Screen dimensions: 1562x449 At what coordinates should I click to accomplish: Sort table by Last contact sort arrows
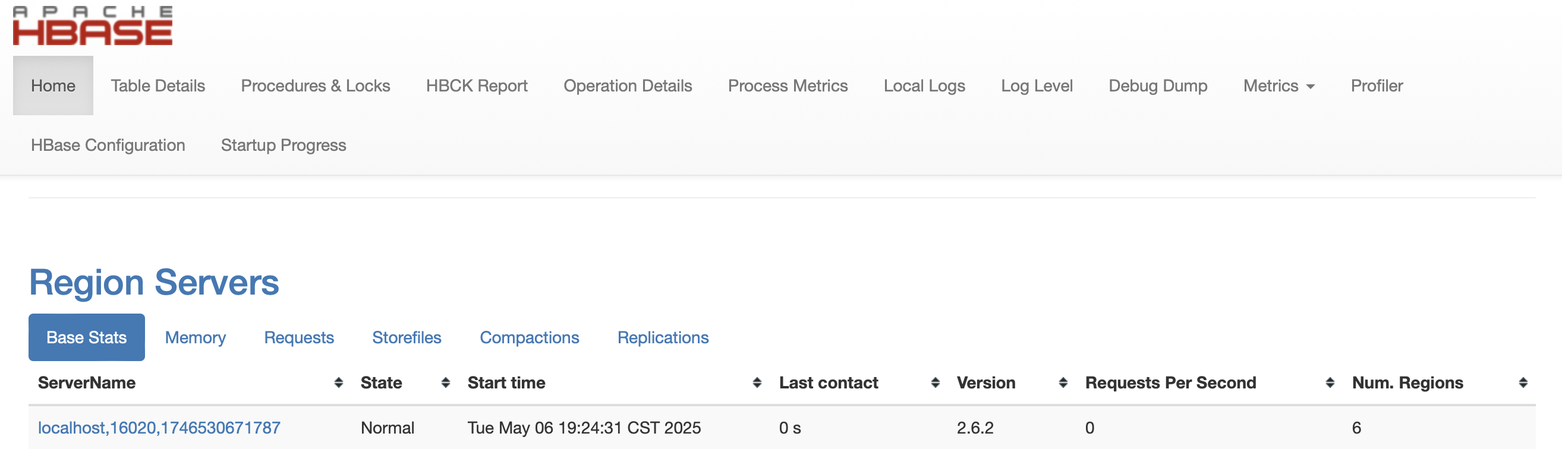coord(935,383)
